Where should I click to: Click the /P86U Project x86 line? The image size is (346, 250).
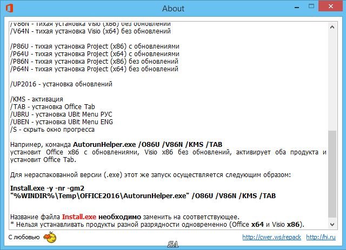(95, 46)
